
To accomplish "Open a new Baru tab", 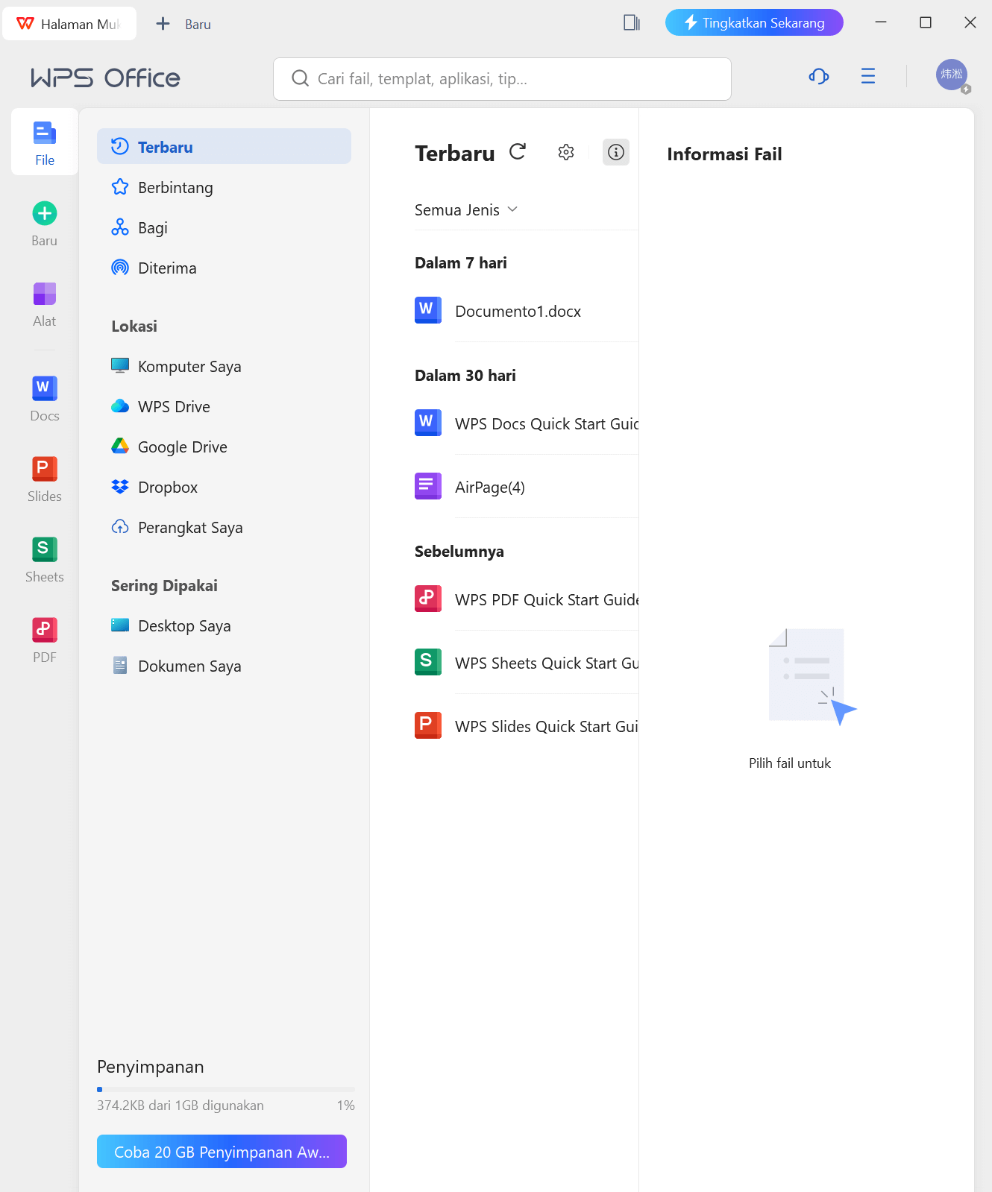I will tap(183, 24).
